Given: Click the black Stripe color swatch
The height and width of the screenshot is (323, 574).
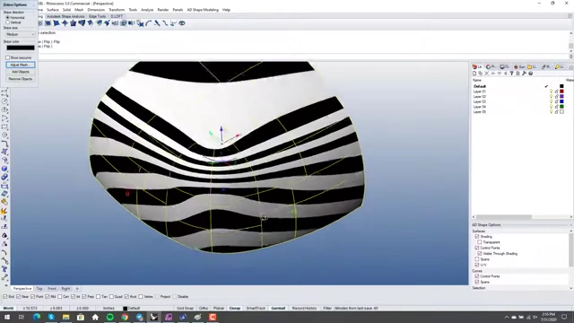Looking at the screenshot, I should [x=20, y=48].
